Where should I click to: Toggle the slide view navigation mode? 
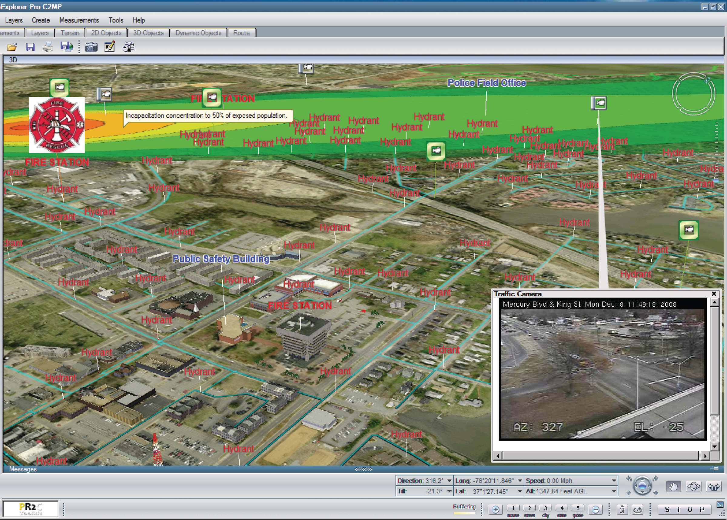(693, 487)
